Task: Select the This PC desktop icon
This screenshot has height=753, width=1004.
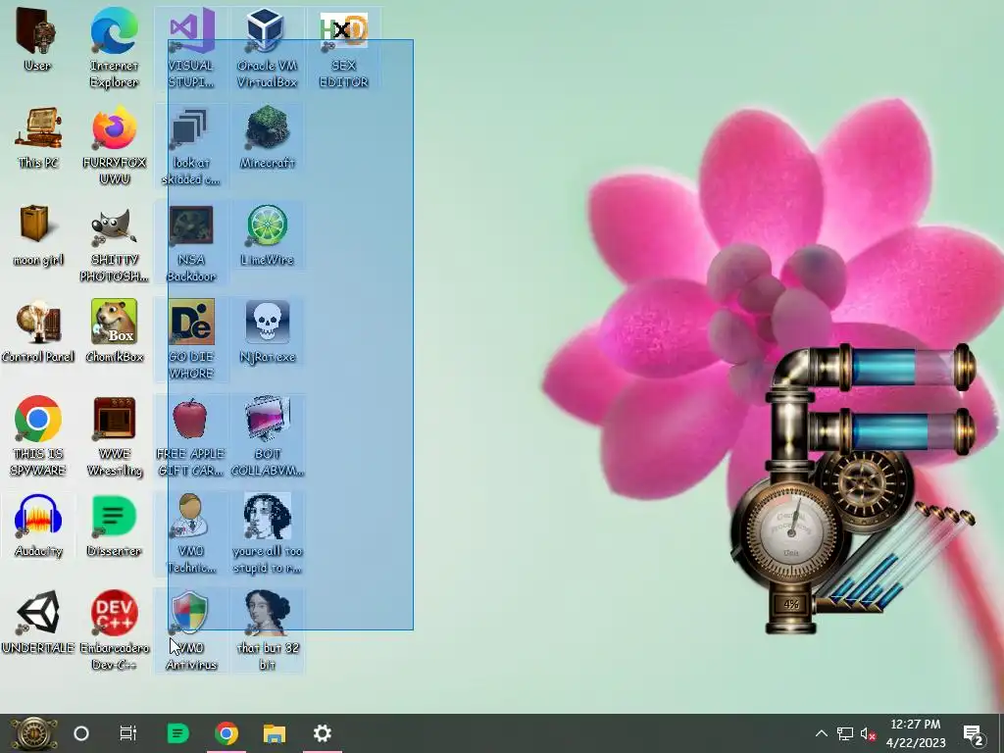Action: click(38, 137)
